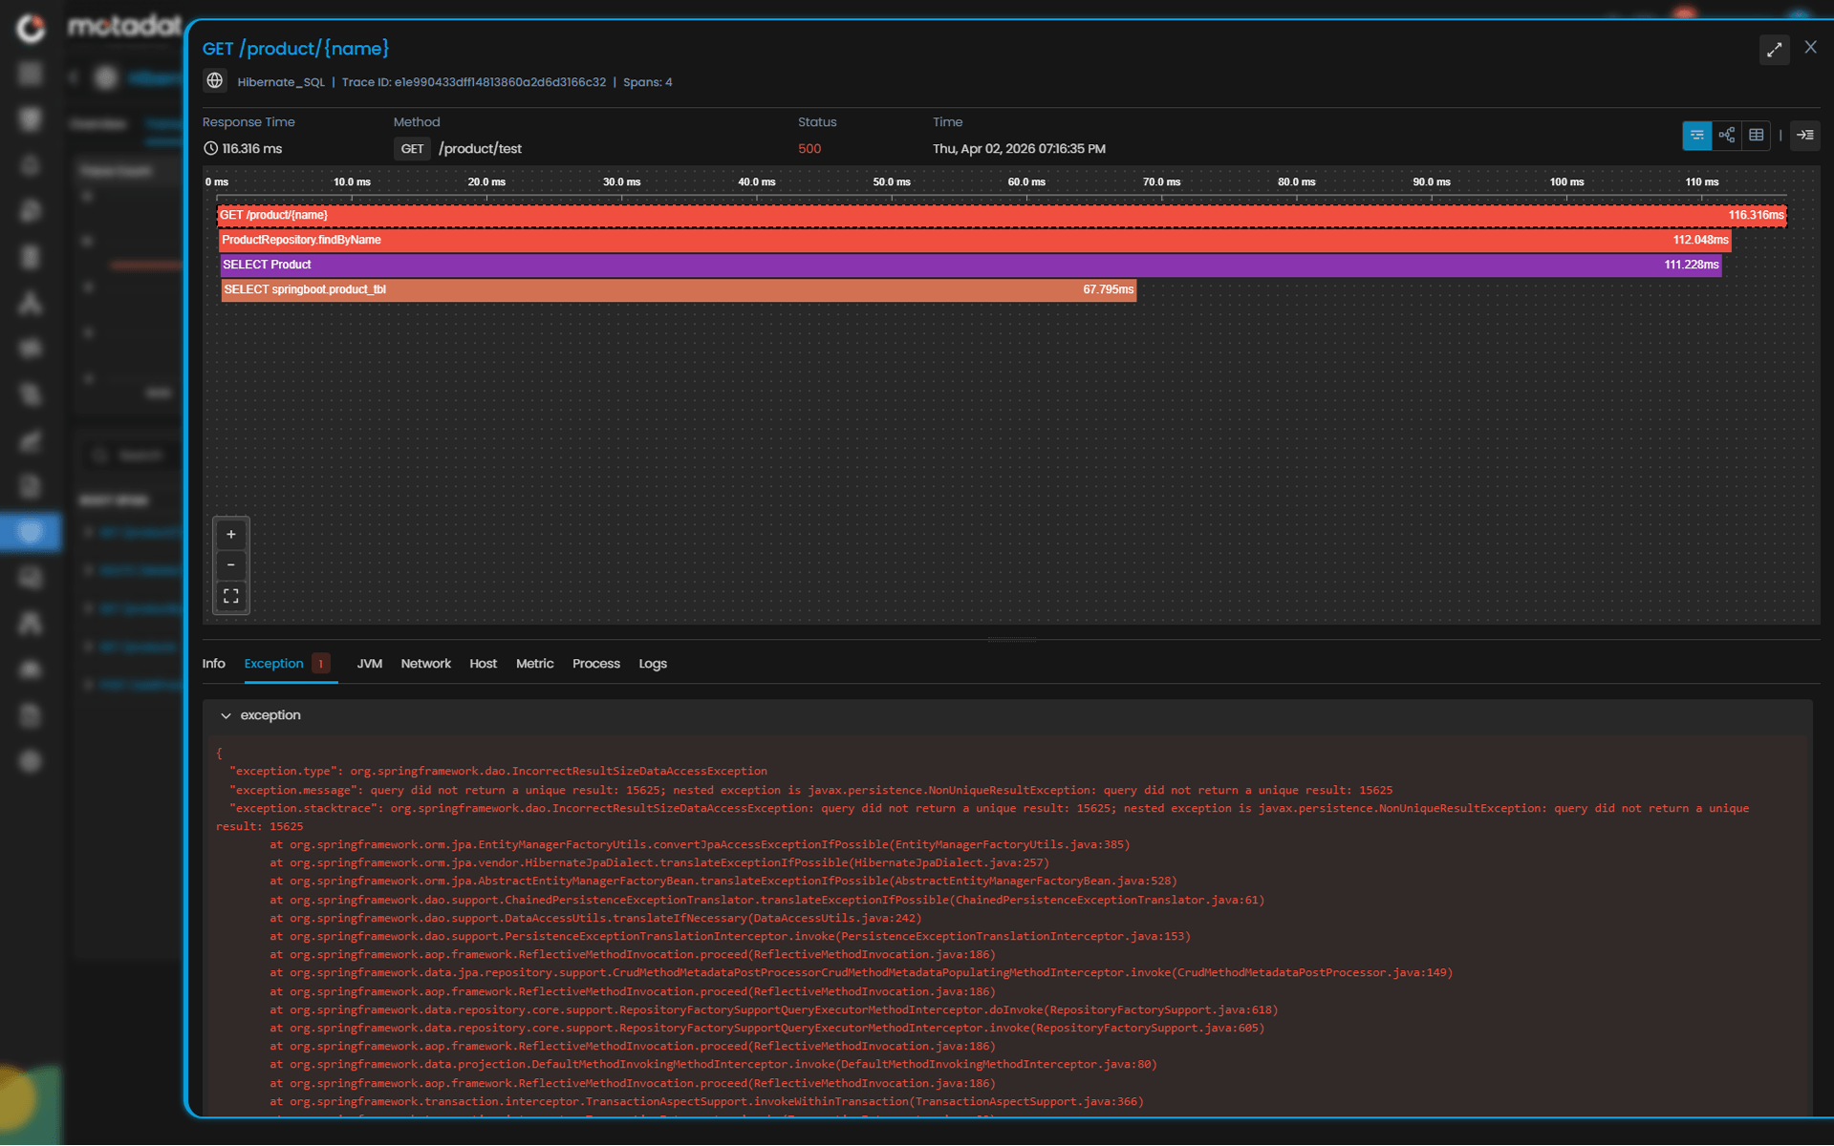This screenshot has width=1834, height=1146.
Task: Open the Logs tab
Action: [652, 664]
